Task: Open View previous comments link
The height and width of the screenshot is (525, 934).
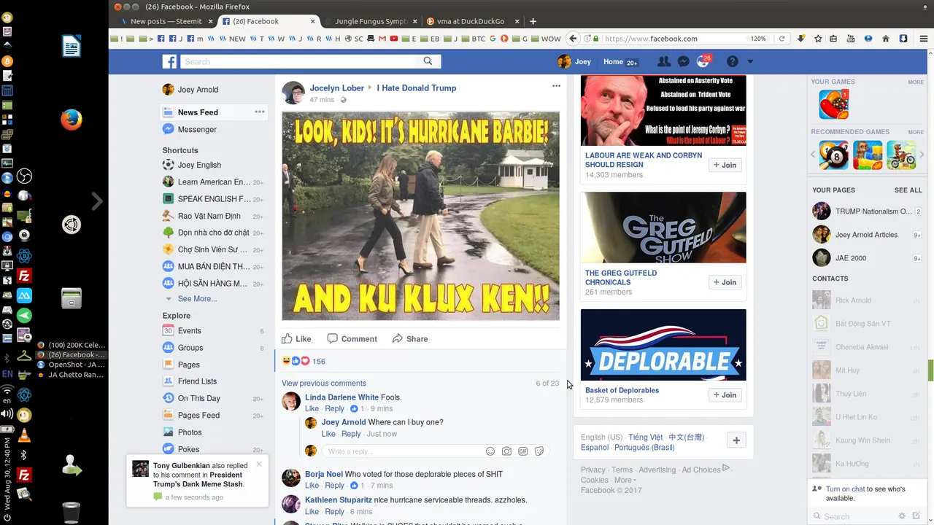Action: coord(324,384)
